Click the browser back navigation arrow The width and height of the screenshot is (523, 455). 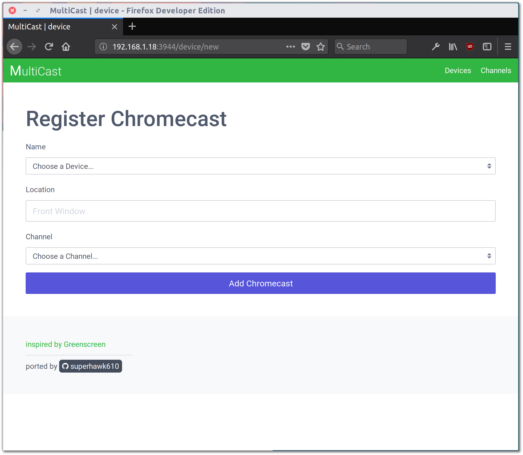(x=14, y=46)
